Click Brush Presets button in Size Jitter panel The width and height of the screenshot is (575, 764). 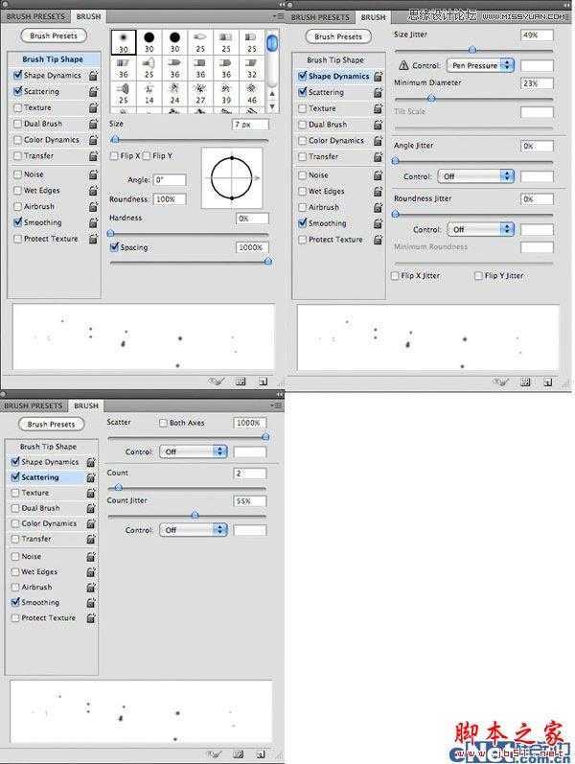[336, 36]
